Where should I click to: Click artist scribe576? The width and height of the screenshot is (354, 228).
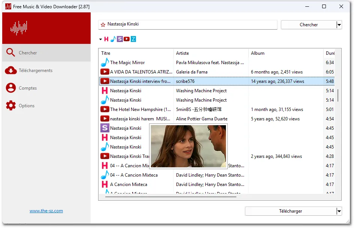point(185,81)
